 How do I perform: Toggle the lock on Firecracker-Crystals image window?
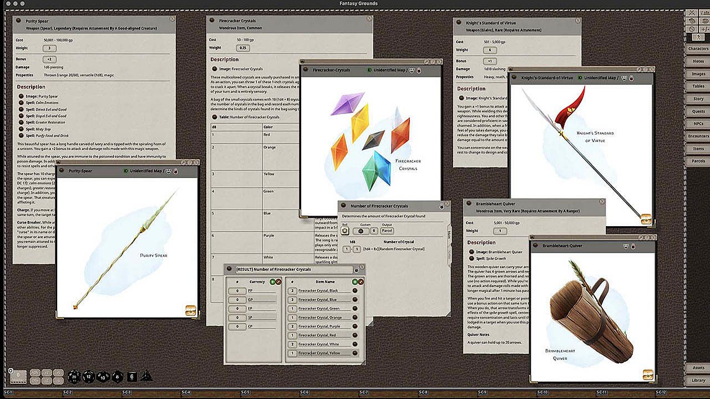point(419,70)
